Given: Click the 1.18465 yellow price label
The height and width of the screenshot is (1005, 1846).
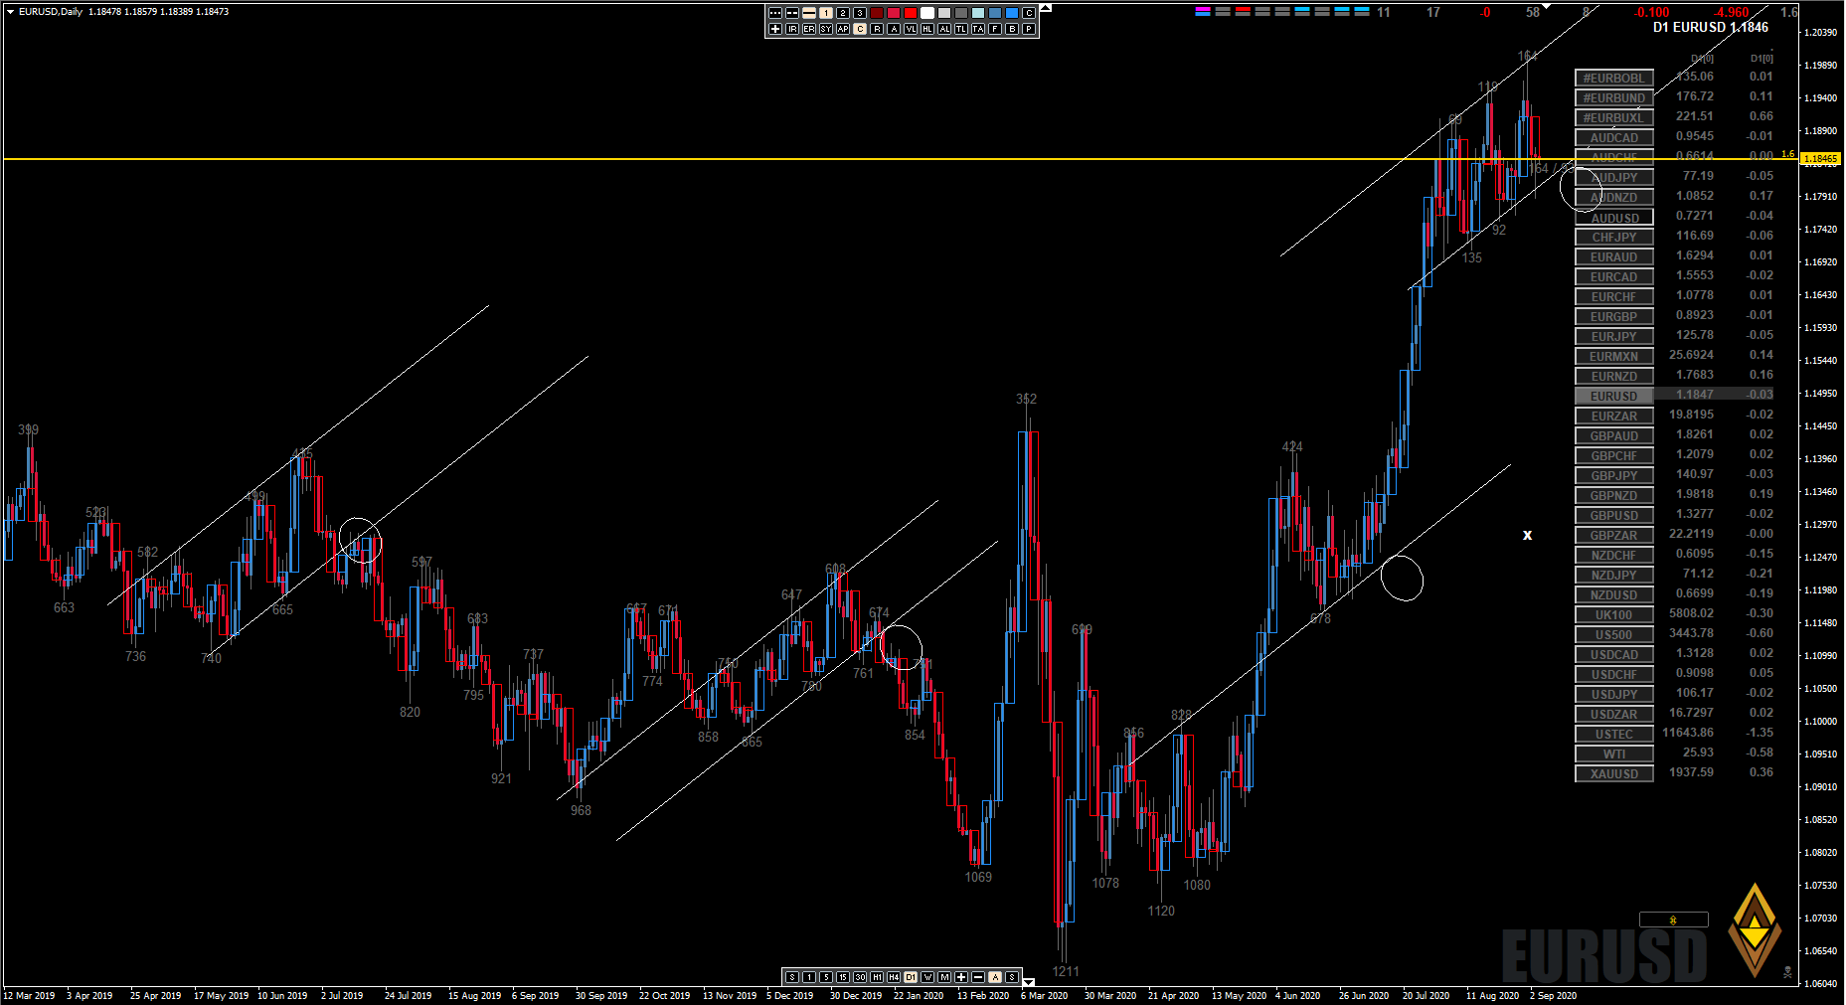Looking at the screenshot, I should (1821, 158).
